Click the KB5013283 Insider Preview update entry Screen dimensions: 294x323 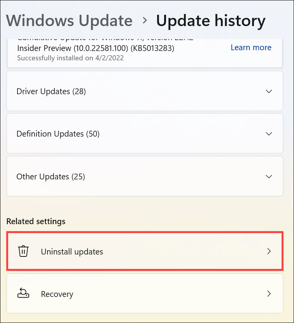tap(95, 48)
